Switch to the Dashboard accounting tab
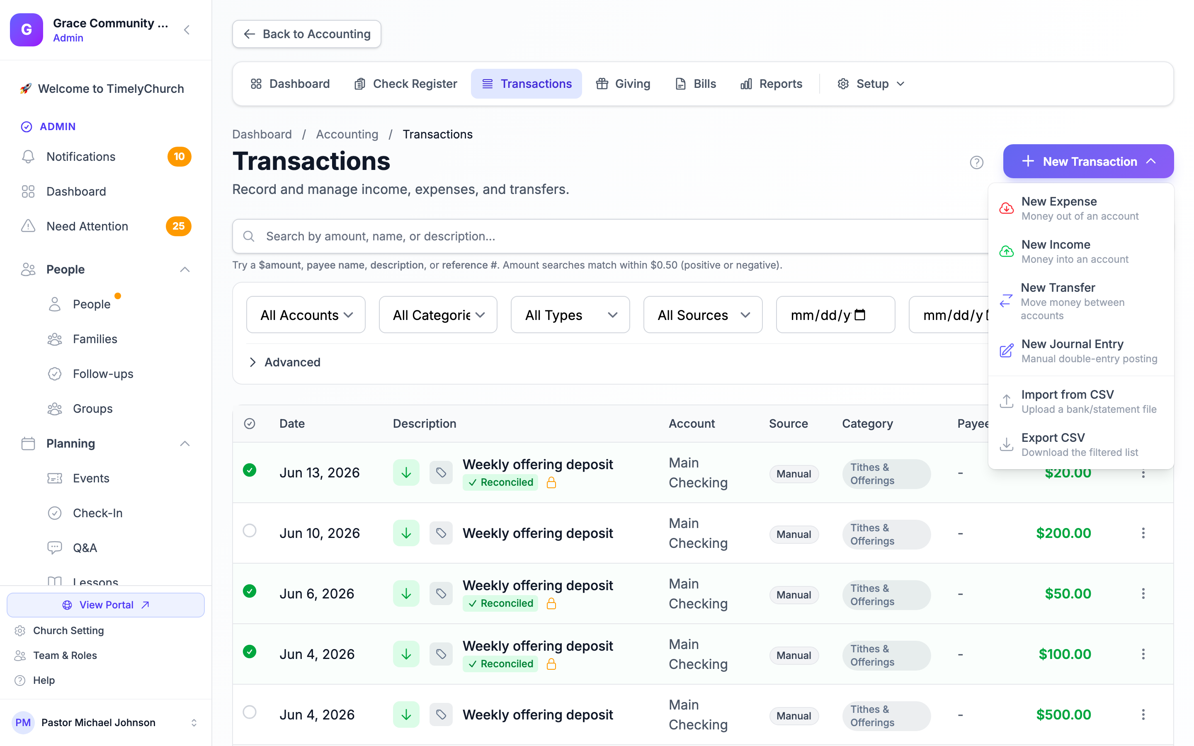 (290, 84)
